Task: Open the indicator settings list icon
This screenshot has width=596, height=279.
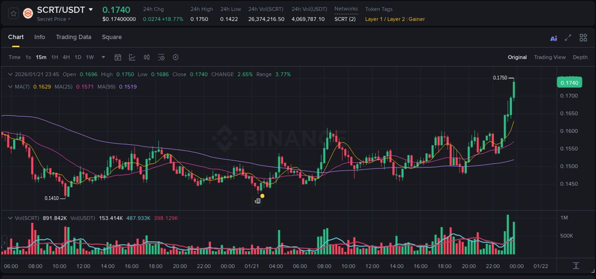Action: click(161, 57)
